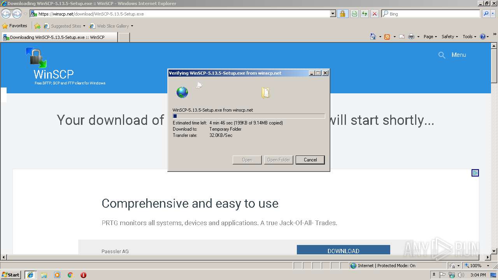Expand the Home button dropdown arrow
498x280 pixels.
[x=380, y=37]
